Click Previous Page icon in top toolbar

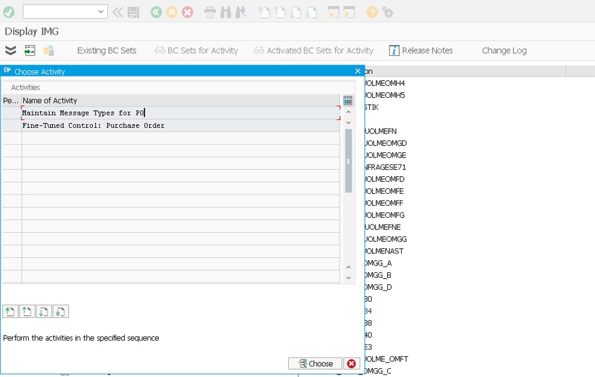(x=280, y=13)
